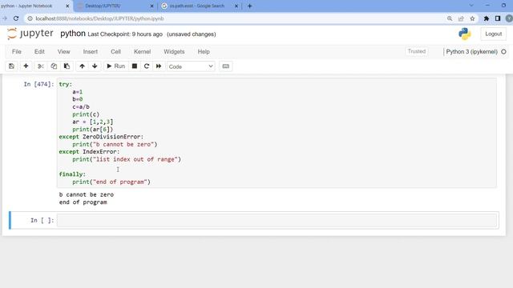This screenshot has width=513, height=288.
Task: Toggle browser side panel icon
Action: click(498, 18)
